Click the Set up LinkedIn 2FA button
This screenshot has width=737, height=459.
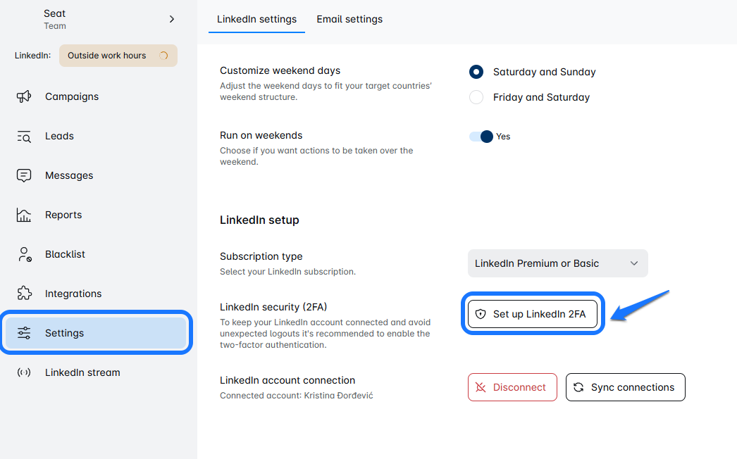click(533, 314)
